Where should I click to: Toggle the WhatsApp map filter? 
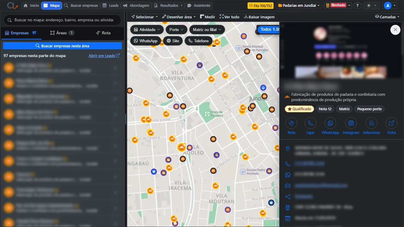[x=146, y=41]
